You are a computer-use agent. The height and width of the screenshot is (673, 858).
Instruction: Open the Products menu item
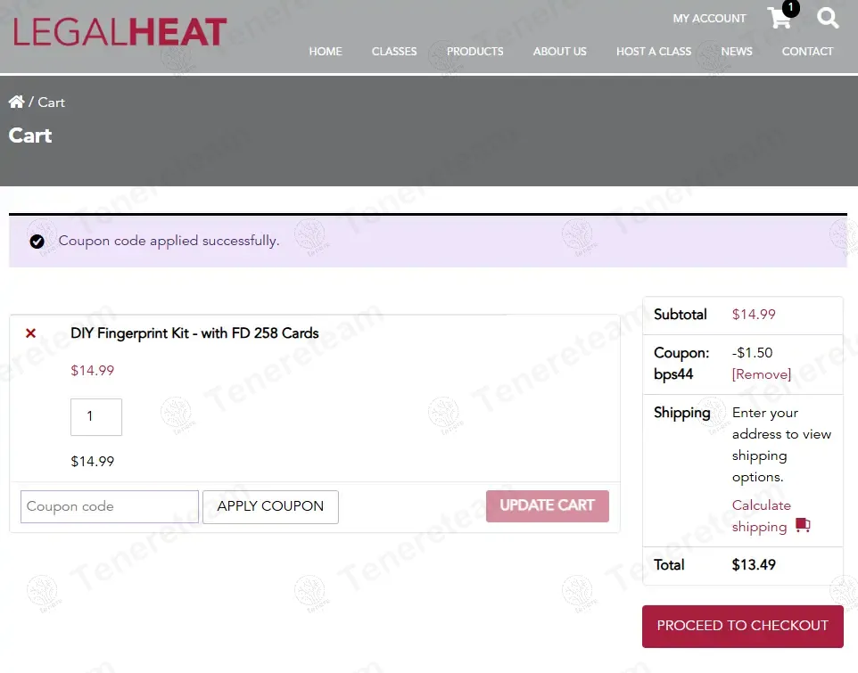coord(475,52)
